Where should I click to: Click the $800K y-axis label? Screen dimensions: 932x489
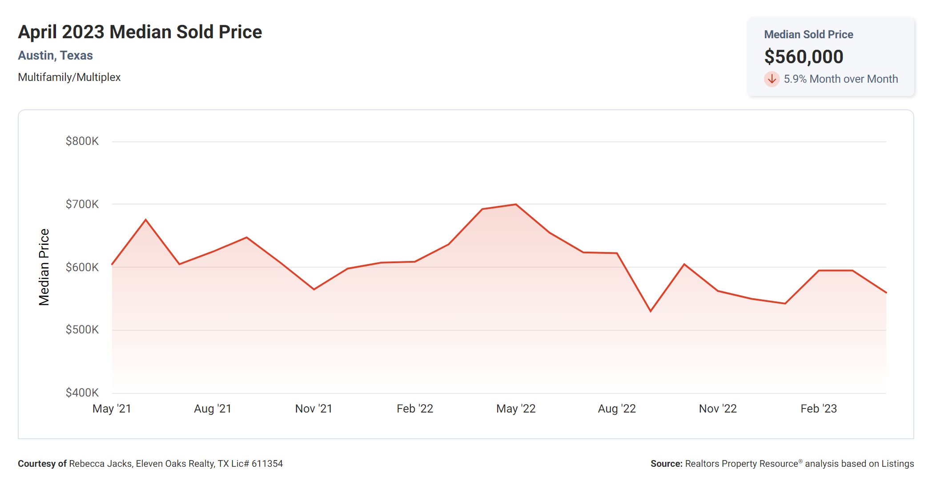pos(82,141)
